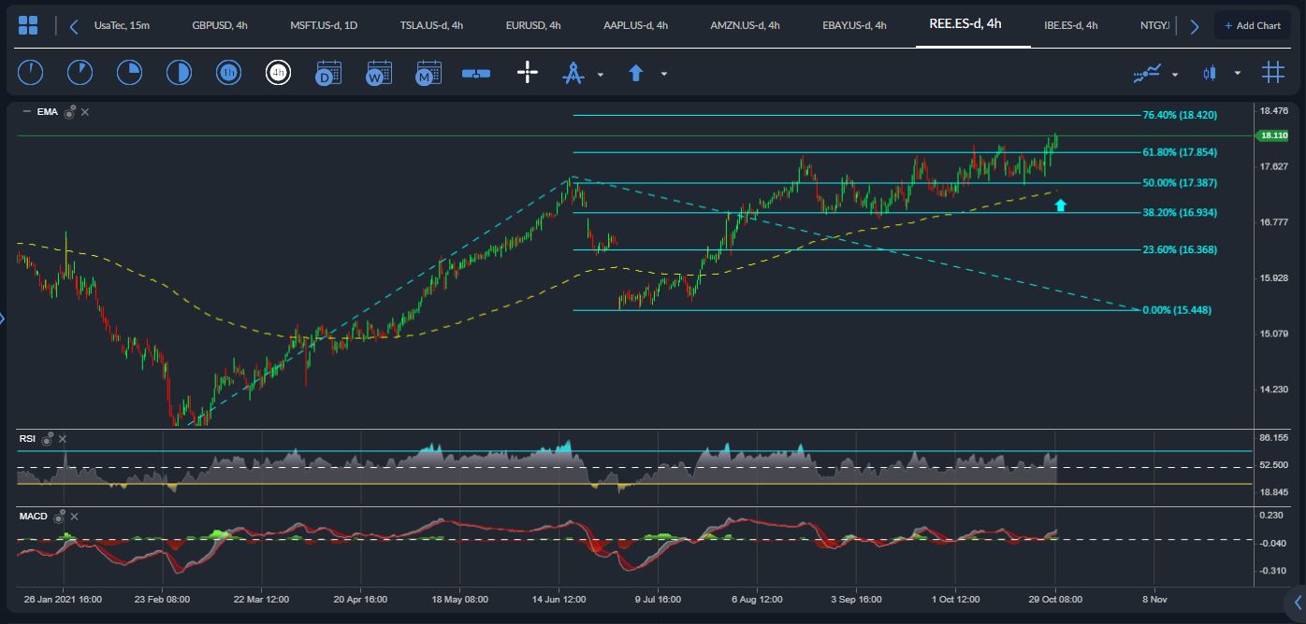Switch to the EURUSD, 4h tab
1306x624 pixels.
click(x=533, y=25)
